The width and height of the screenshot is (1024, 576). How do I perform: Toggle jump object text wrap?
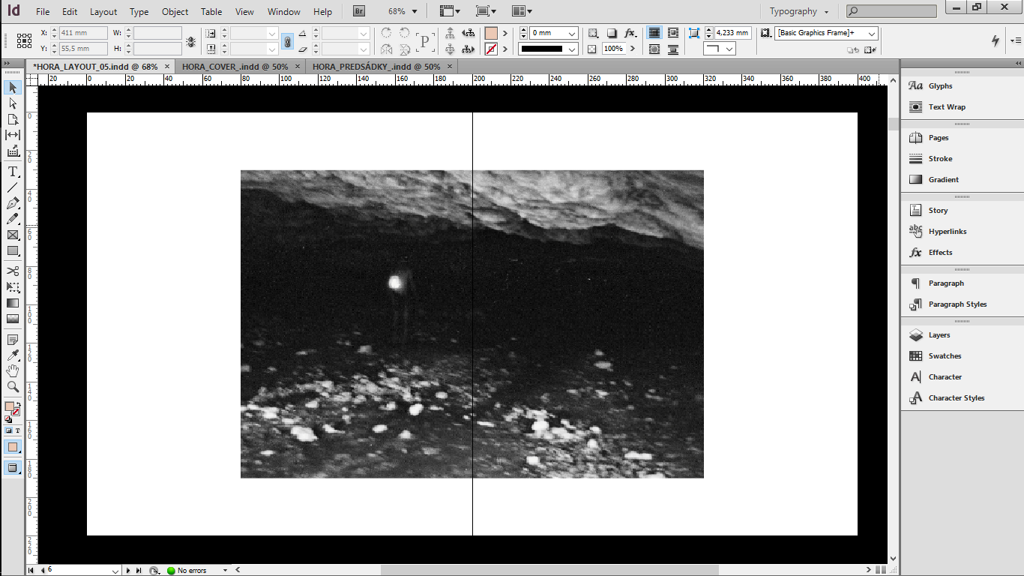672,49
